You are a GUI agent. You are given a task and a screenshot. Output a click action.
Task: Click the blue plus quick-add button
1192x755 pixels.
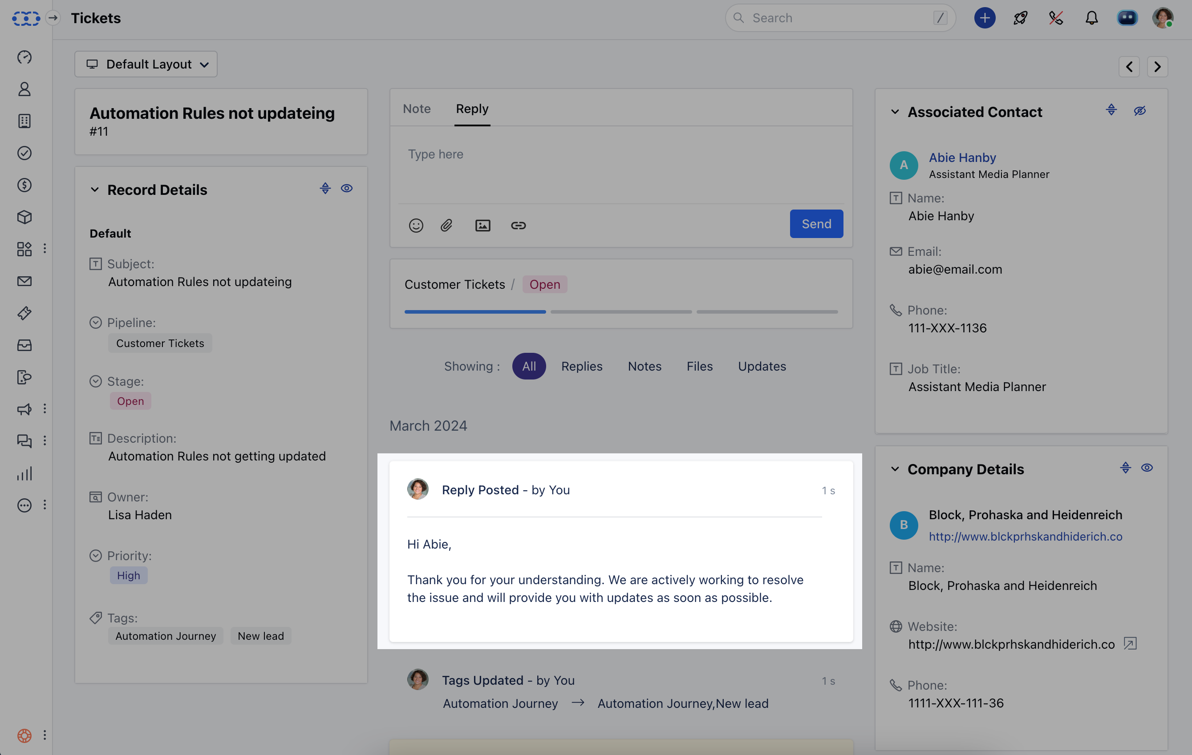[985, 18]
